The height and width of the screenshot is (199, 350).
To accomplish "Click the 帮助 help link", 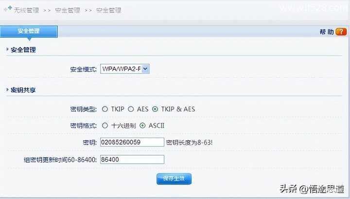I will click(327, 32).
